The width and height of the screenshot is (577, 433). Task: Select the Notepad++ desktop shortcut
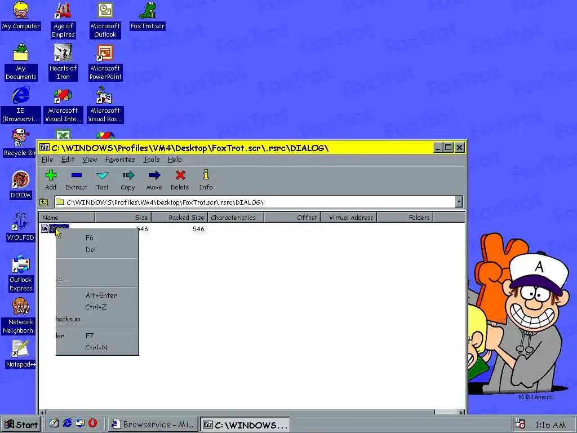20,354
